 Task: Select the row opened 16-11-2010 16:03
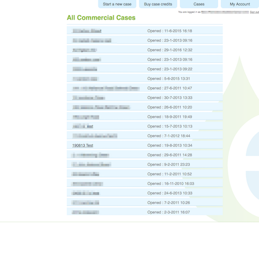click(145, 183)
